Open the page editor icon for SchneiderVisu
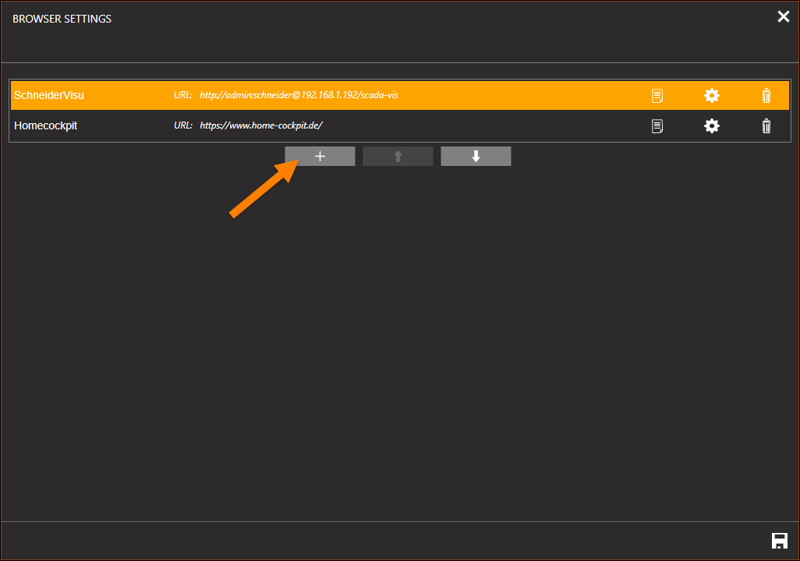The height and width of the screenshot is (561, 800). (657, 96)
